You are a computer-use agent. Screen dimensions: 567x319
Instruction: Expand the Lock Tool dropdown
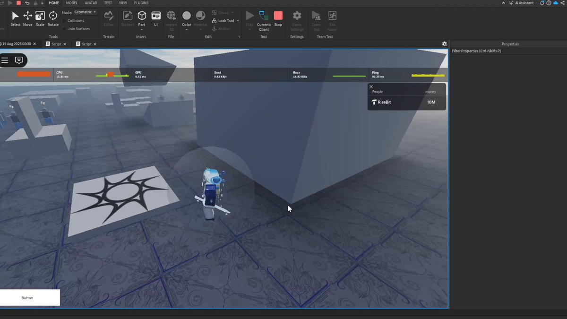point(238,21)
